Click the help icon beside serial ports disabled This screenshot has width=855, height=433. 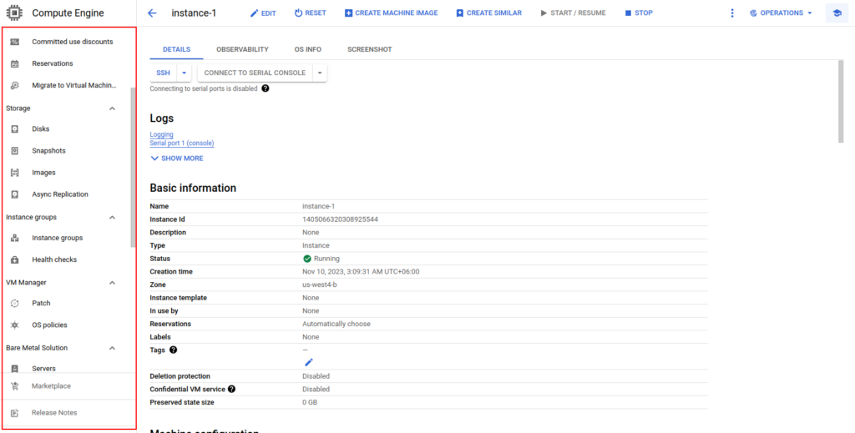[266, 88]
